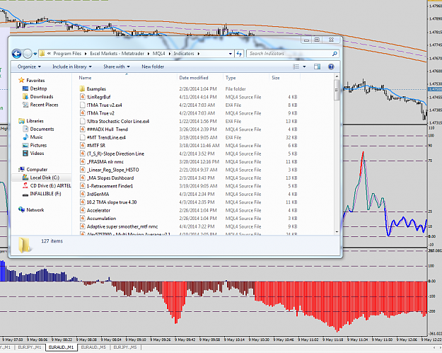Select CD Drive (E:) AIRTEL
Image resolution: width=442 pixels, height=353 pixels.
click(50, 186)
